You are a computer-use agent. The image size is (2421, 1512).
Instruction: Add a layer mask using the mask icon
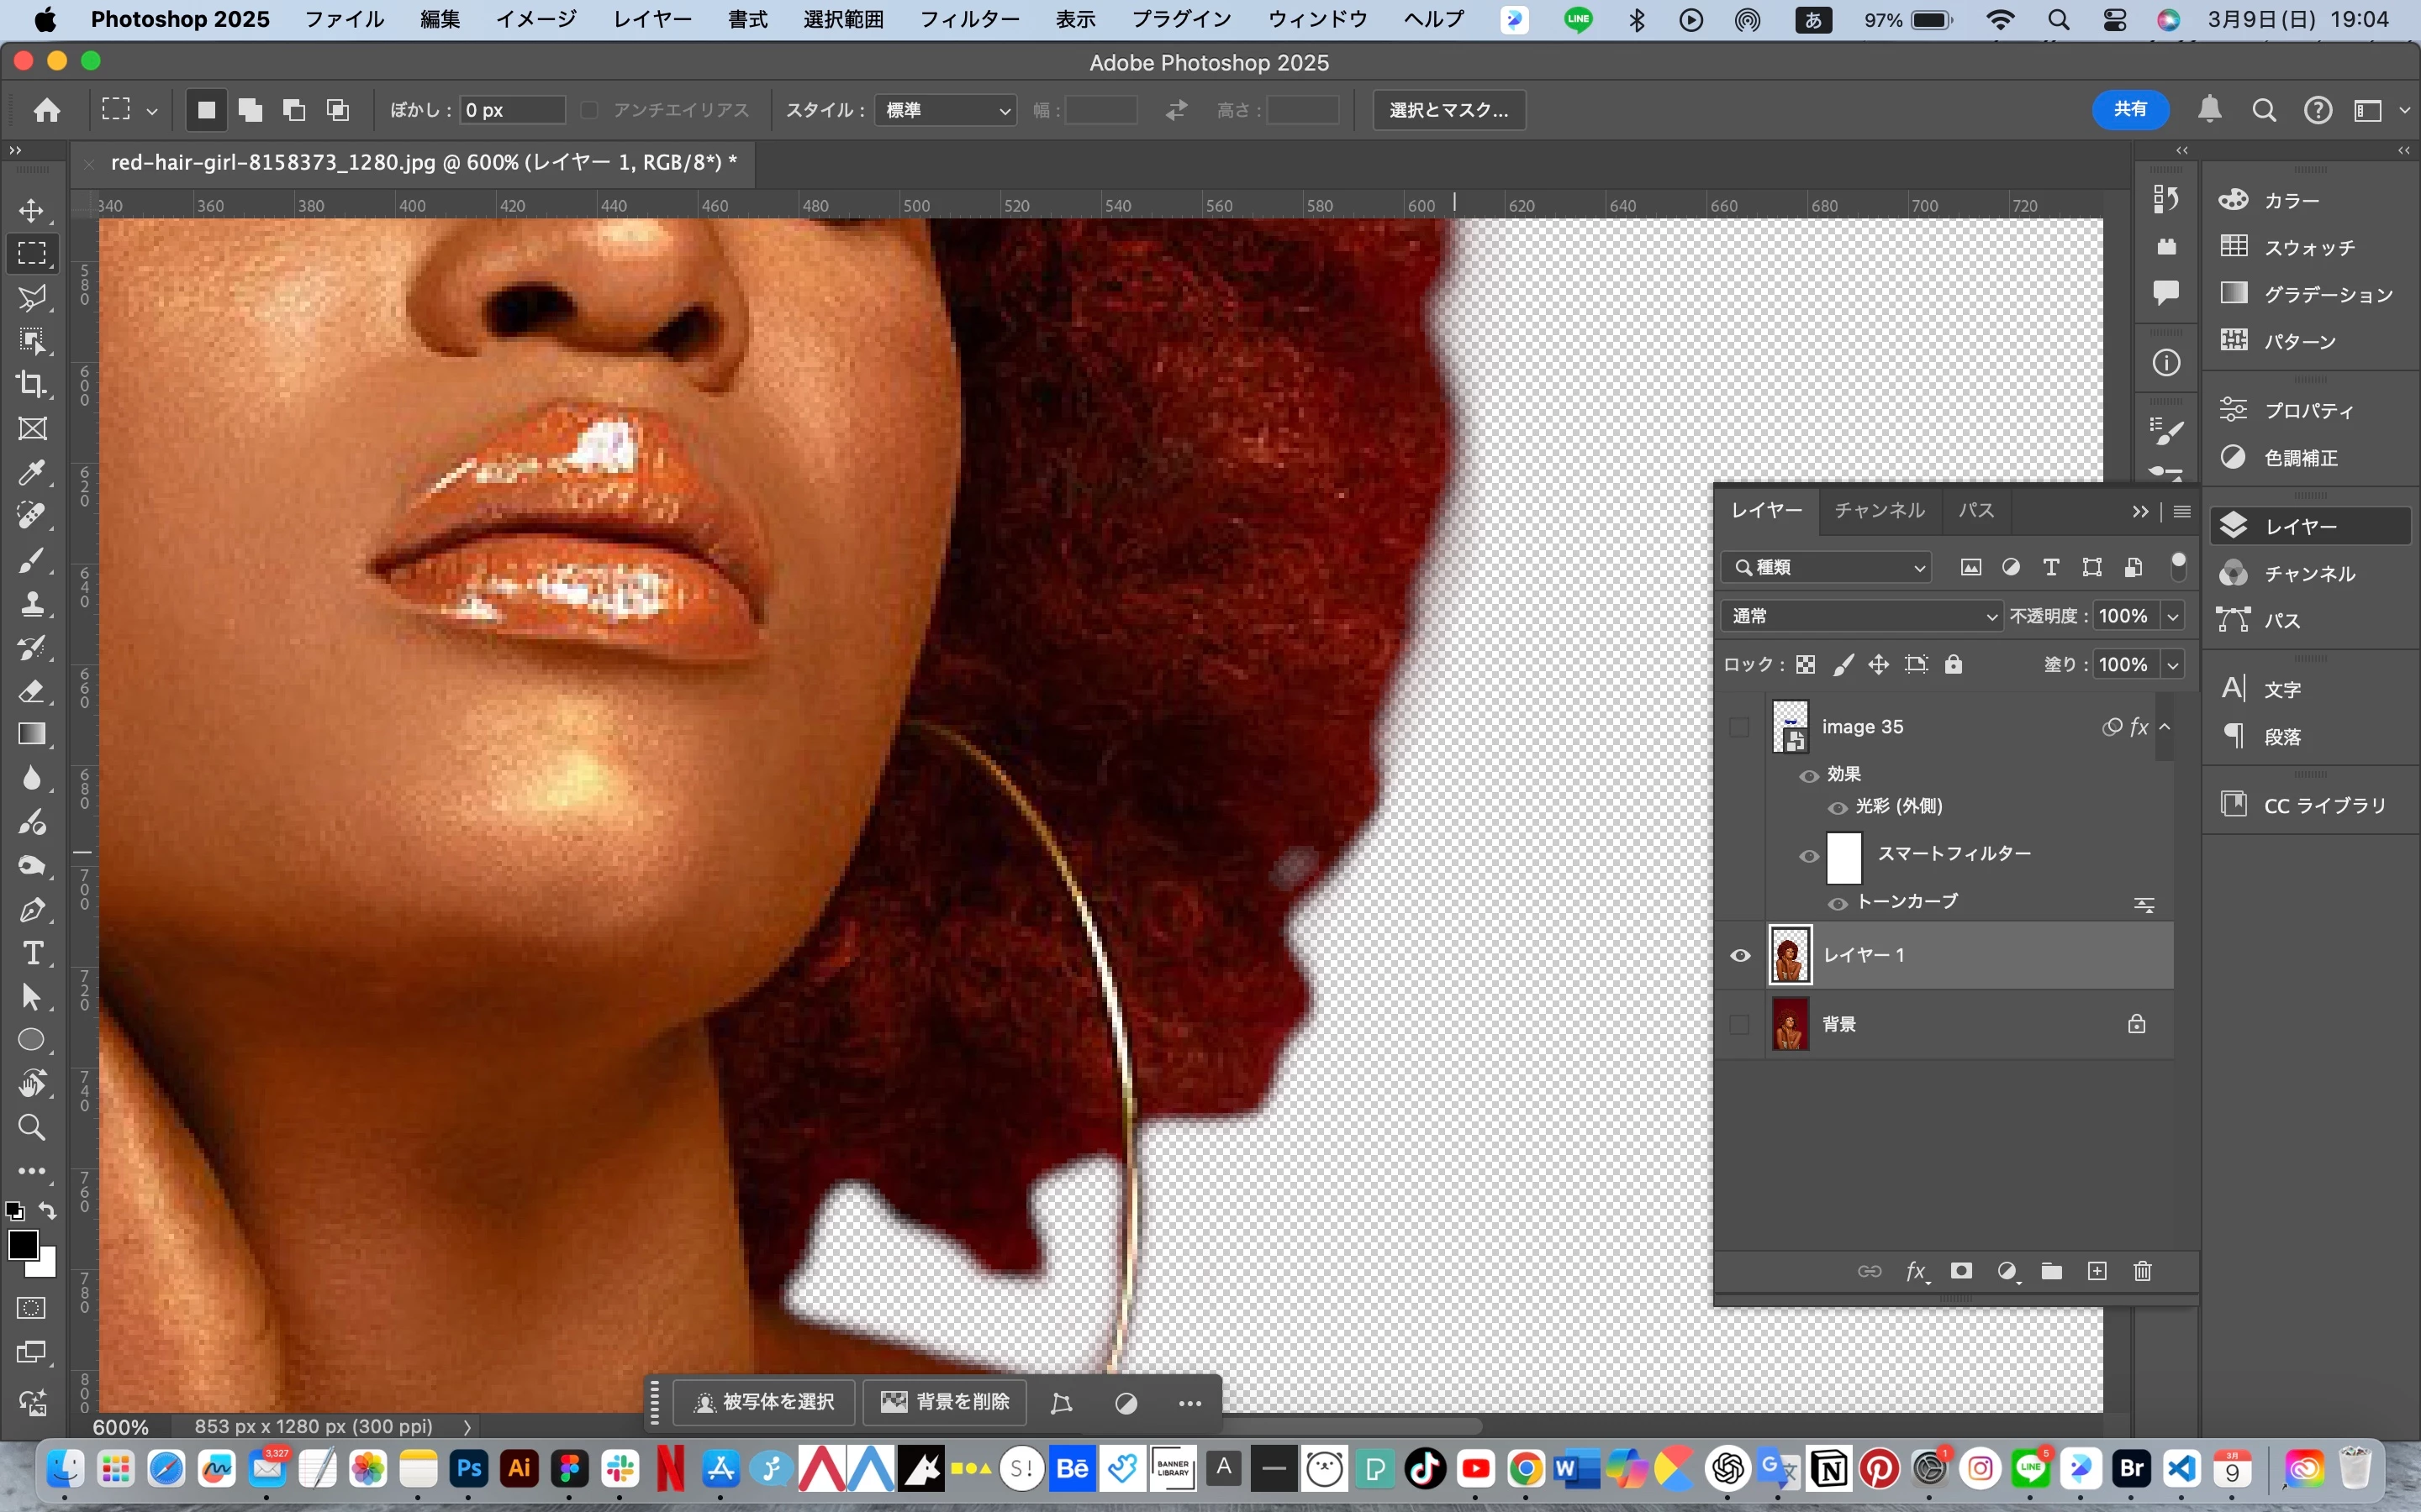click(1961, 1271)
